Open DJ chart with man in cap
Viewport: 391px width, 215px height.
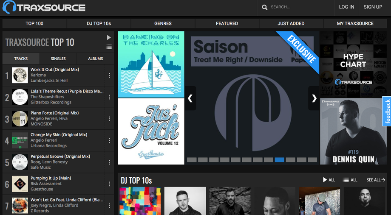(x=320, y=201)
